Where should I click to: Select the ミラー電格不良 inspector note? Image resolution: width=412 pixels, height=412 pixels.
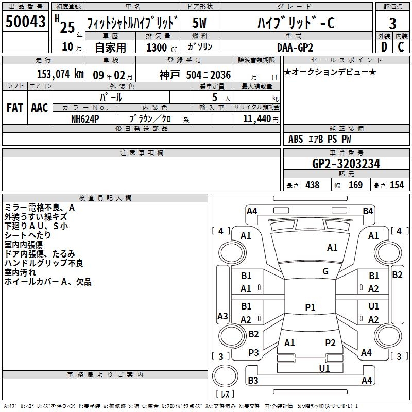(40, 207)
